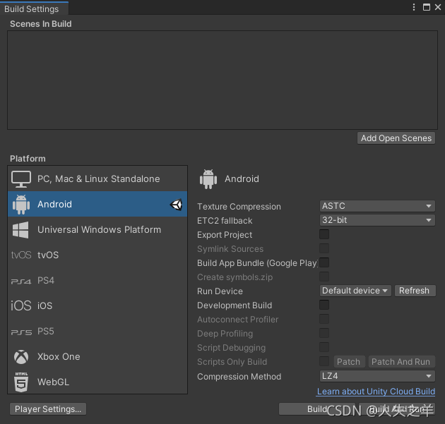Click the Run Device label
Screen dimensions: 445x424
tap(220, 291)
